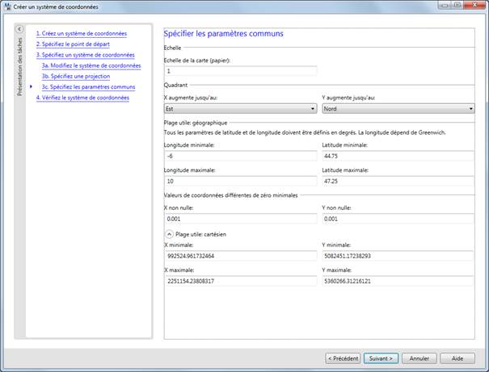Select step 3 Spécifiez un système de coordonnées
Image resolution: width=489 pixels, height=372 pixels.
click(x=85, y=55)
